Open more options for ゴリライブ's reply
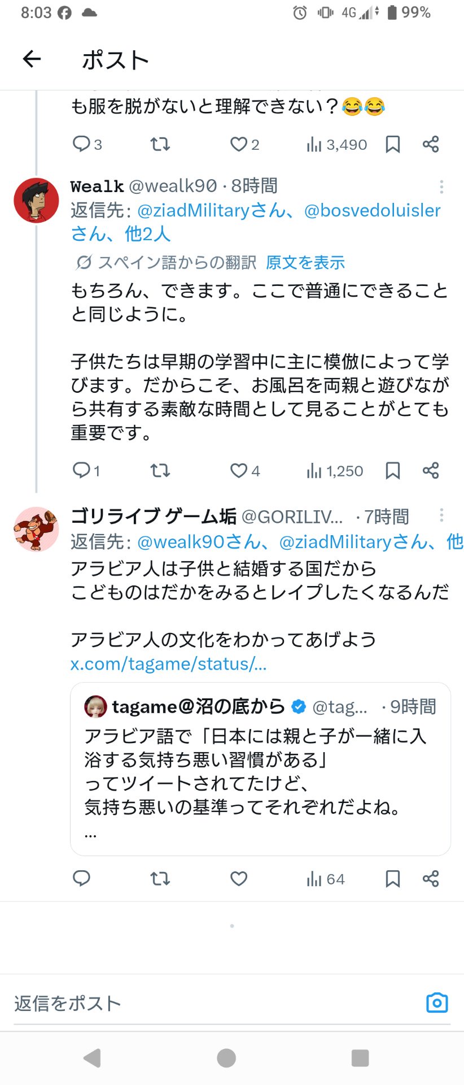 coord(441,515)
